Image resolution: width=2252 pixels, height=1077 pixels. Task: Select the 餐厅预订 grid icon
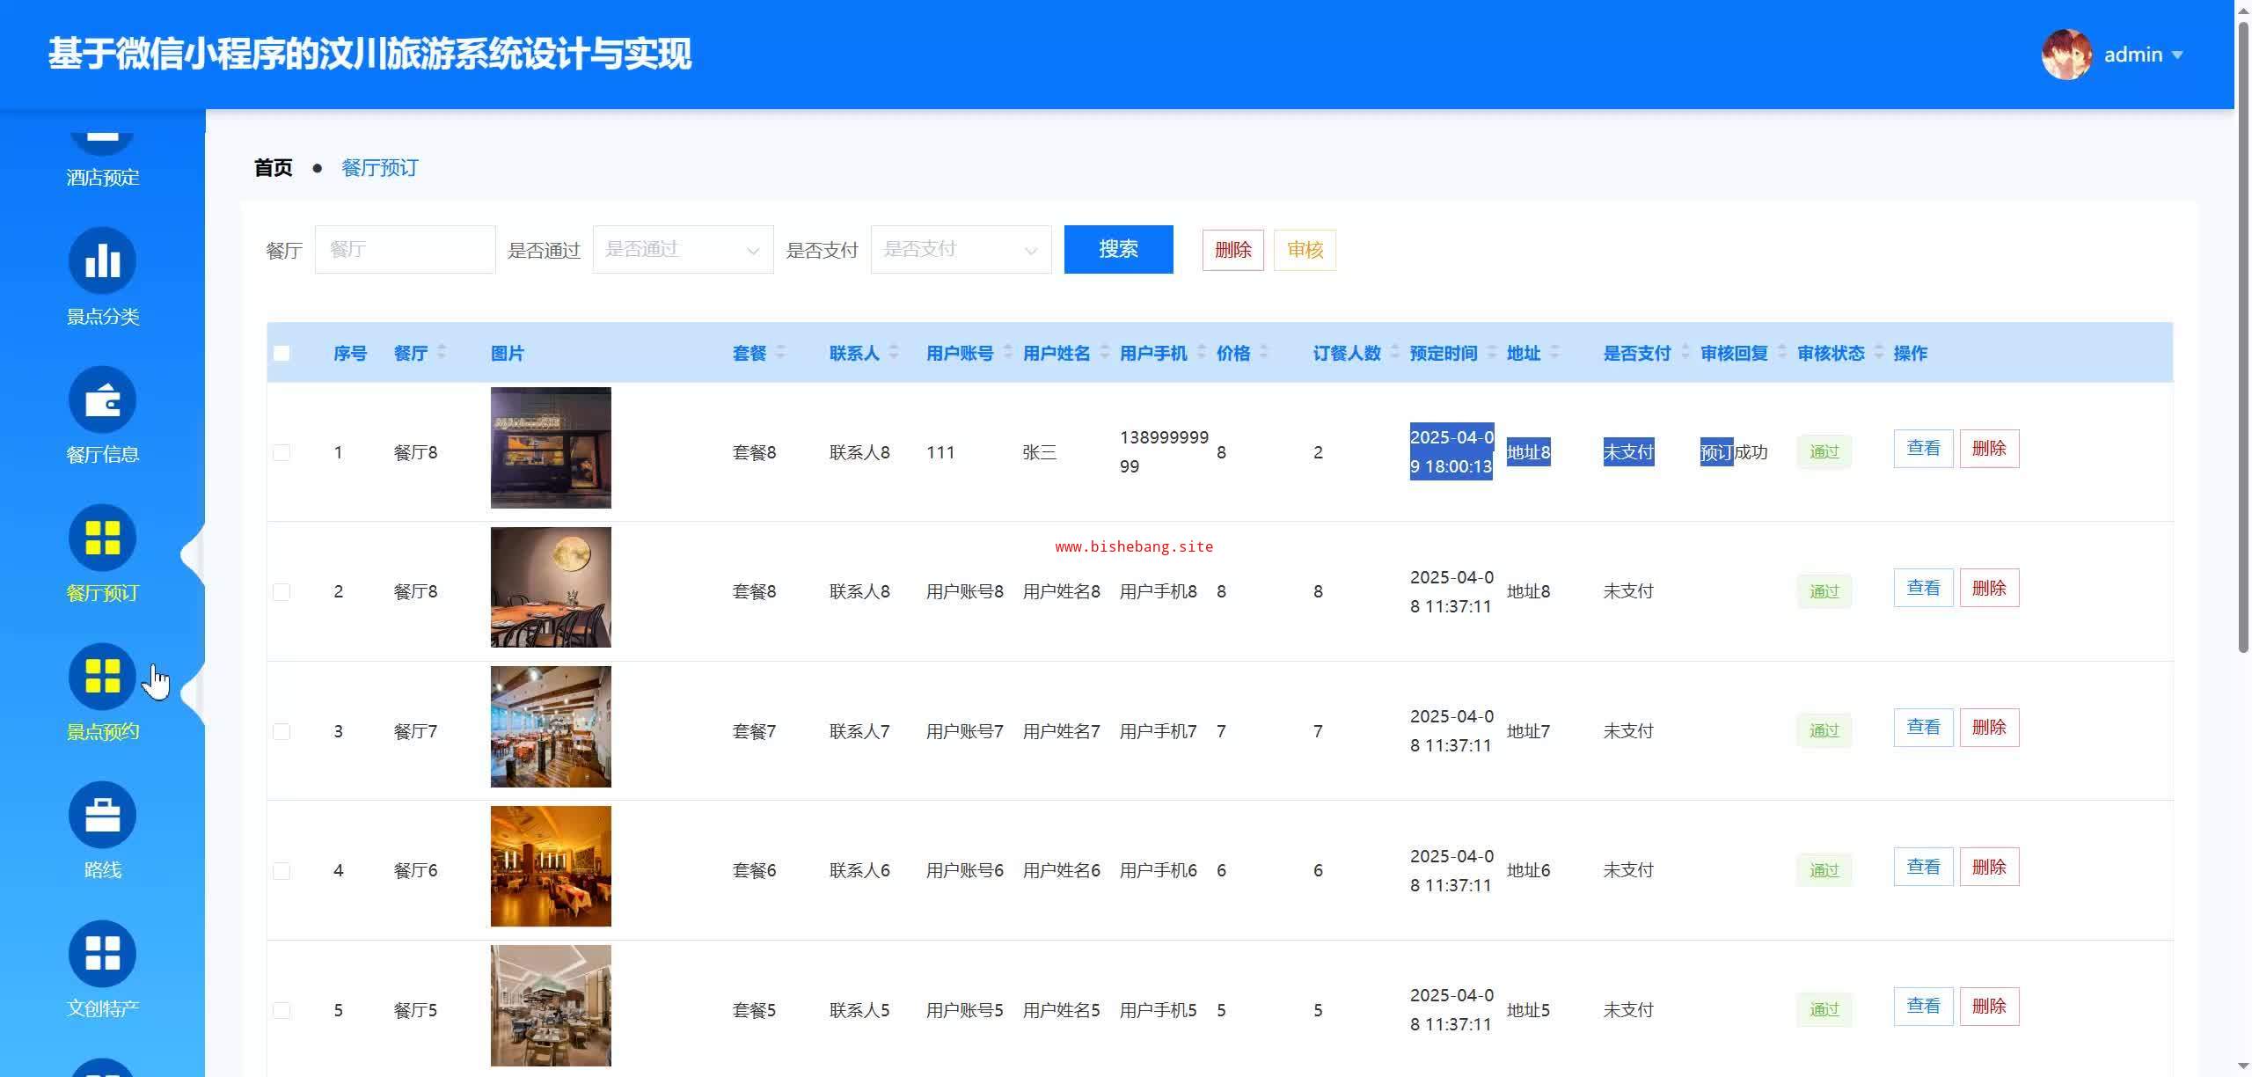(x=102, y=538)
